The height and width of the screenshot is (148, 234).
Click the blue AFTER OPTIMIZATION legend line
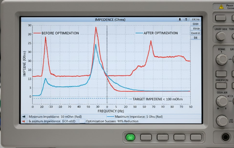pos(139,33)
